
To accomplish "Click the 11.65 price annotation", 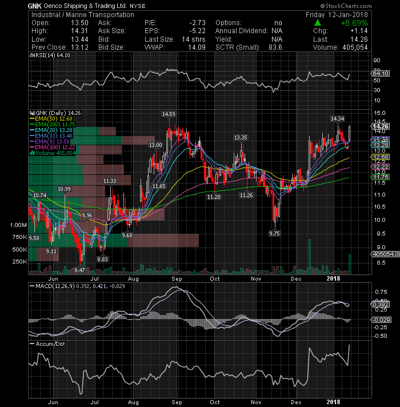I will tap(159, 186).
